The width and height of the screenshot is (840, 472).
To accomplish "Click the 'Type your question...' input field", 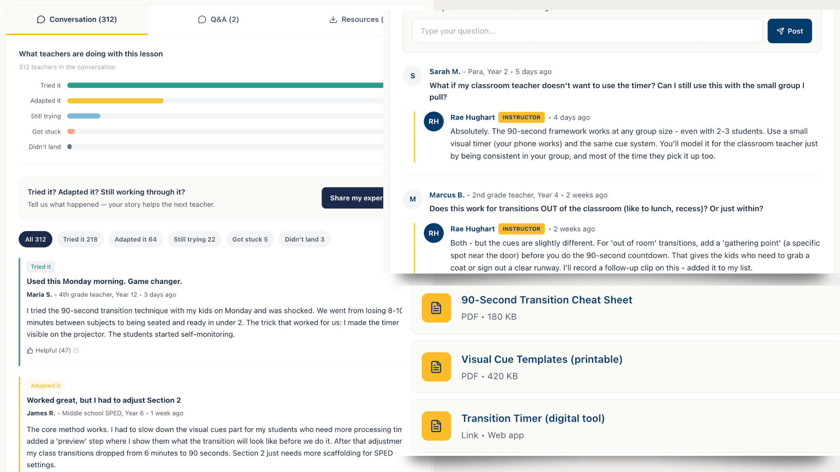I will (x=588, y=31).
